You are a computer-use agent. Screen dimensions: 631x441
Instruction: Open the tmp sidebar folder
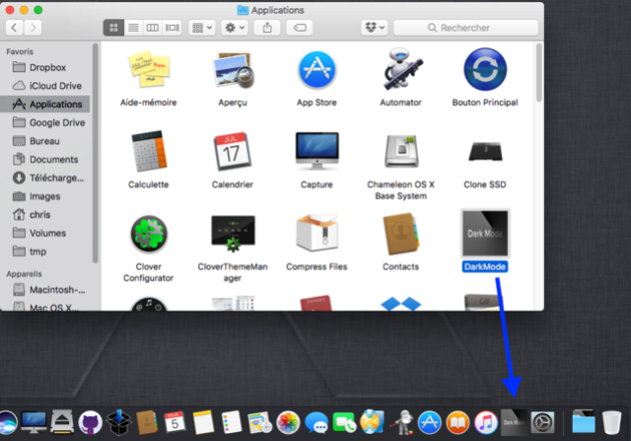pyautogui.click(x=45, y=252)
